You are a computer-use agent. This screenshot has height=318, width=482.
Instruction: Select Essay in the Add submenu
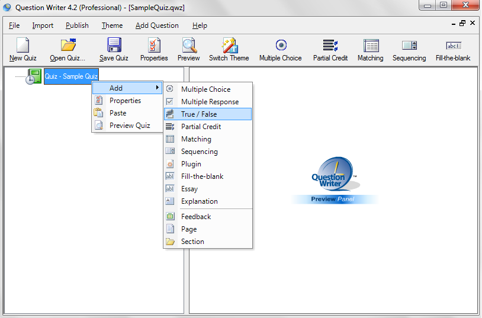[x=208, y=189]
